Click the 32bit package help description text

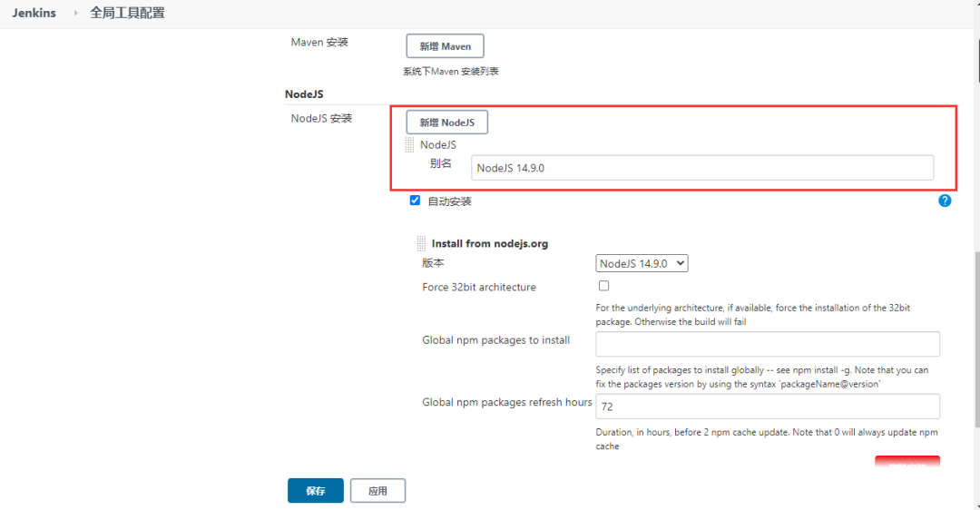click(x=752, y=314)
